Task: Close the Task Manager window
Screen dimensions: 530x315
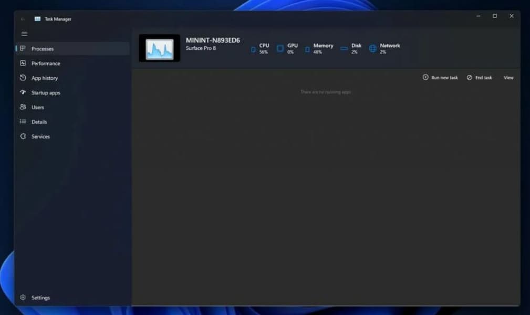Action: (512, 16)
